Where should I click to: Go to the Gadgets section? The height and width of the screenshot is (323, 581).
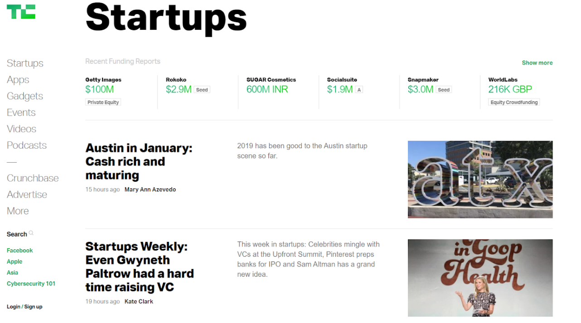(25, 96)
